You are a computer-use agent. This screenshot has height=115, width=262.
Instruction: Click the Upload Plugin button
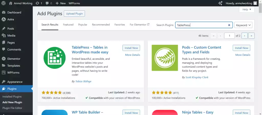(x=74, y=14)
